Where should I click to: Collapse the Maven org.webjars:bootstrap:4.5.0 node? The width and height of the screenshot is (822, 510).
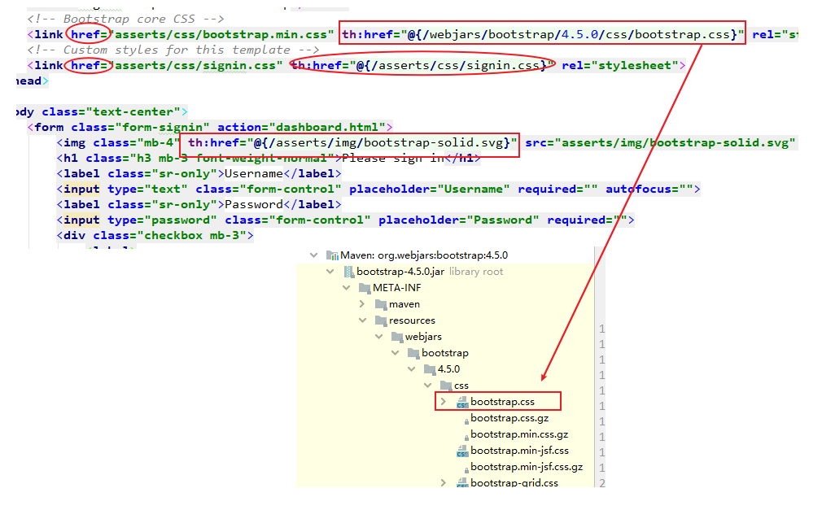313,255
